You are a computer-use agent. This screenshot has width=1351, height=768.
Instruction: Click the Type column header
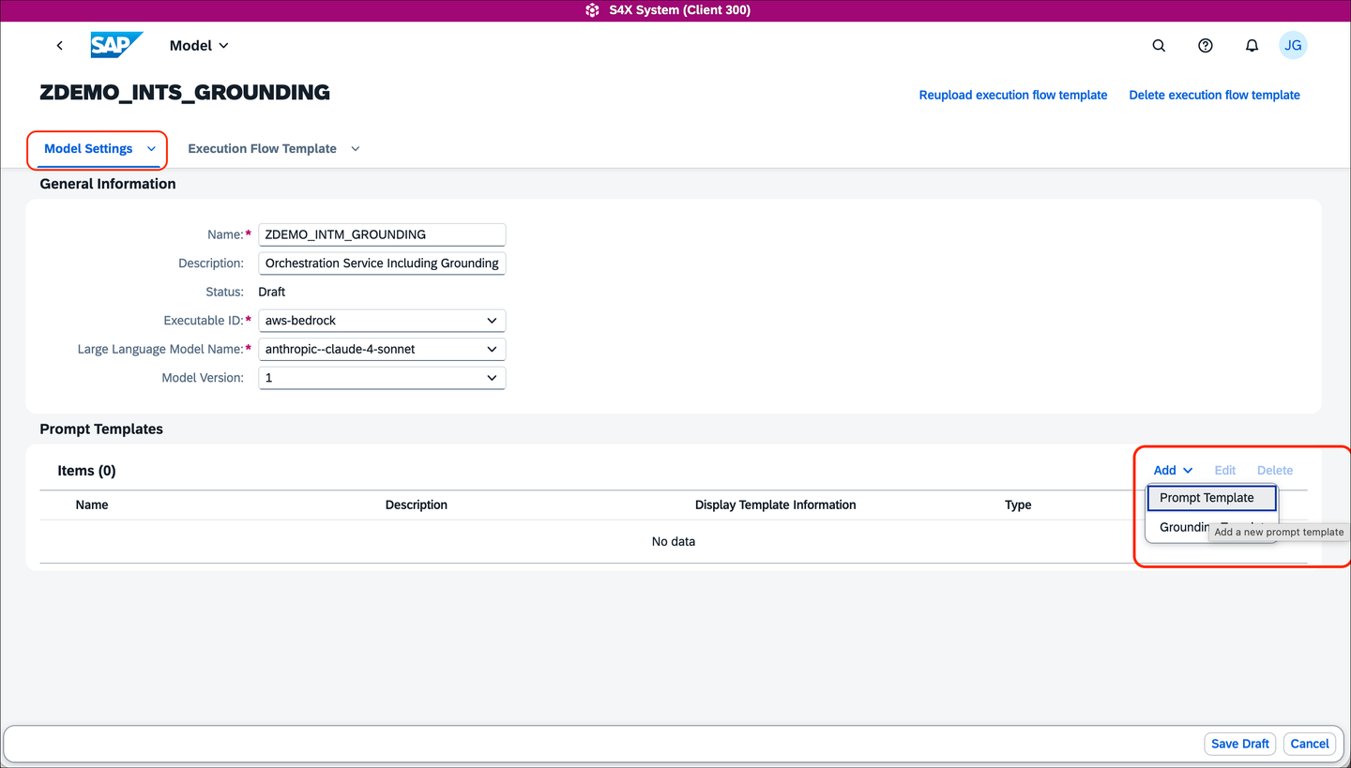pos(1018,504)
